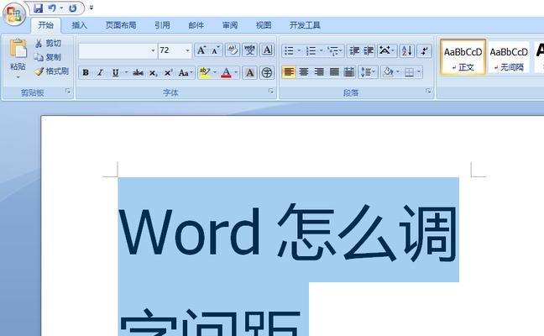544x336 pixels.
Task: Save document from Quick Access Toolbar
Action: [x=38, y=8]
